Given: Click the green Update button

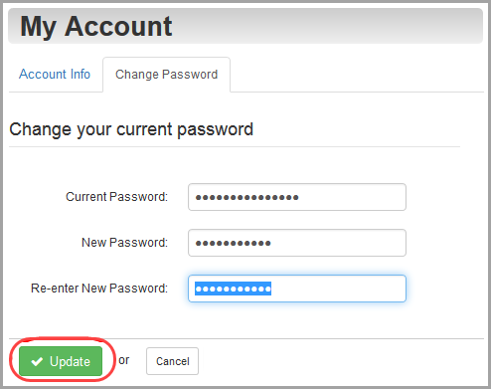Looking at the screenshot, I should tap(61, 361).
